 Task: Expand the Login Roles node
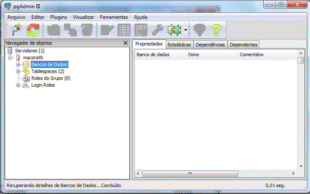tap(18, 85)
